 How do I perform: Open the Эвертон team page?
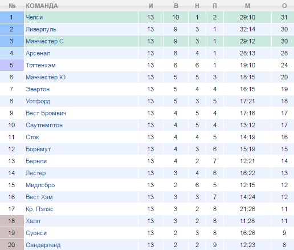click(x=38, y=89)
